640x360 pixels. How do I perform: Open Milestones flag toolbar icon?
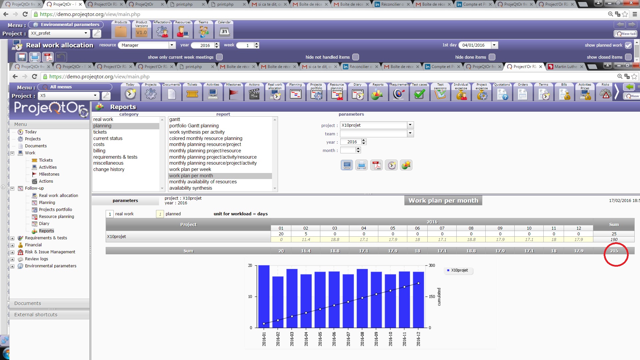click(233, 94)
